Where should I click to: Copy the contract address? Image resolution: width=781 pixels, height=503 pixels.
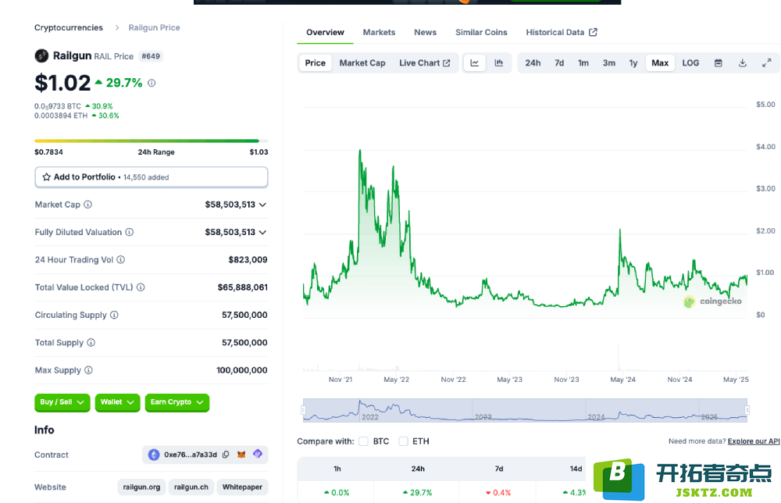point(226,455)
